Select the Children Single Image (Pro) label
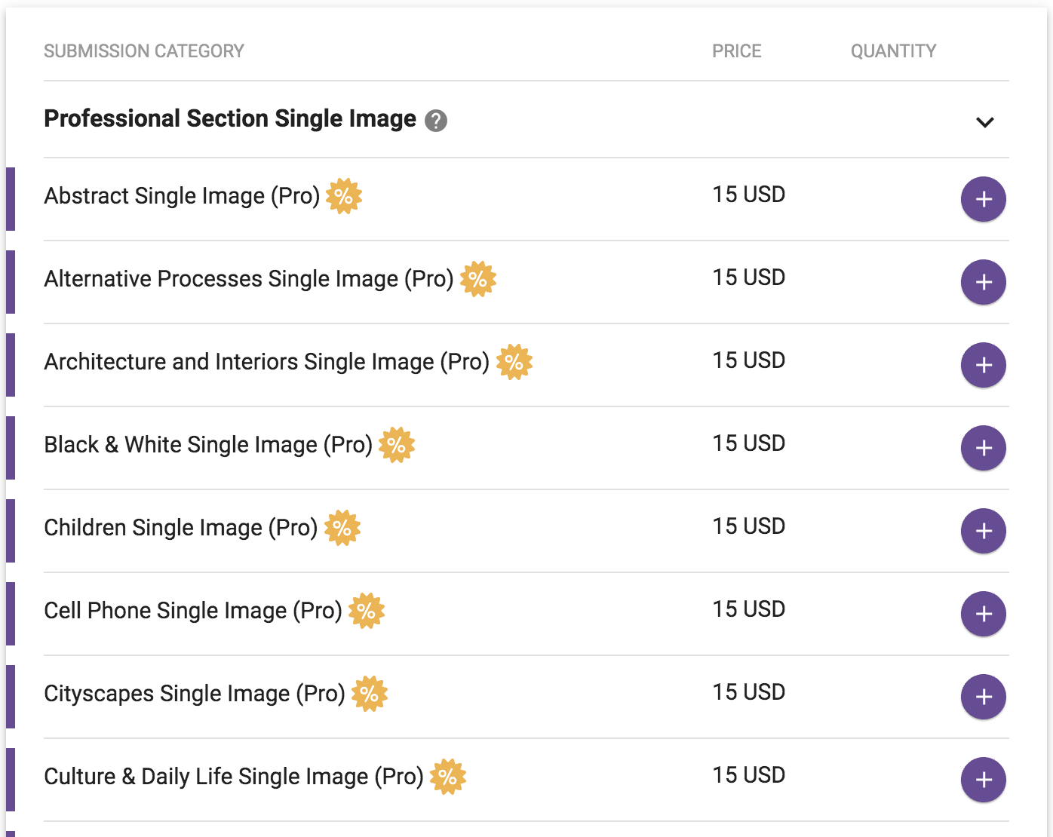Image resolution: width=1053 pixels, height=837 pixels. [x=181, y=528]
